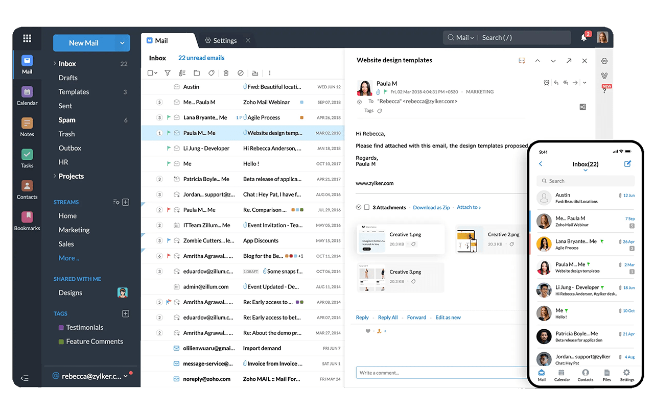654x414 pixels.
Task: Open settings gear on right rail
Action: [x=604, y=61]
